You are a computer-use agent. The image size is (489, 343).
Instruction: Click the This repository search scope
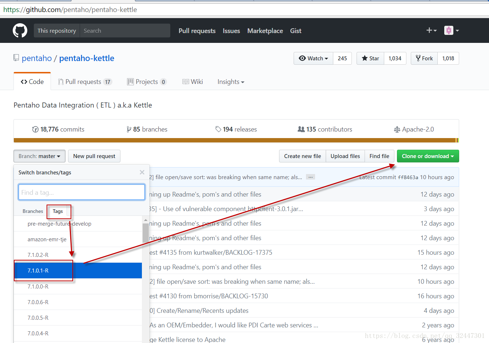click(x=57, y=31)
